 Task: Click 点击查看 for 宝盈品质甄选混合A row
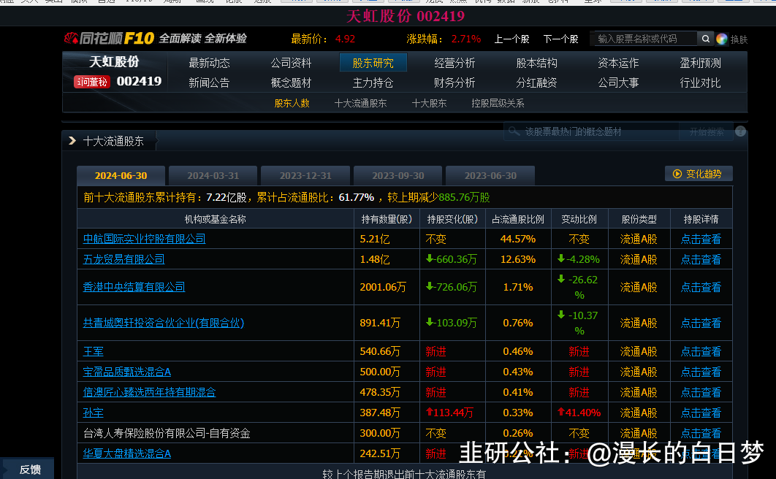701,372
